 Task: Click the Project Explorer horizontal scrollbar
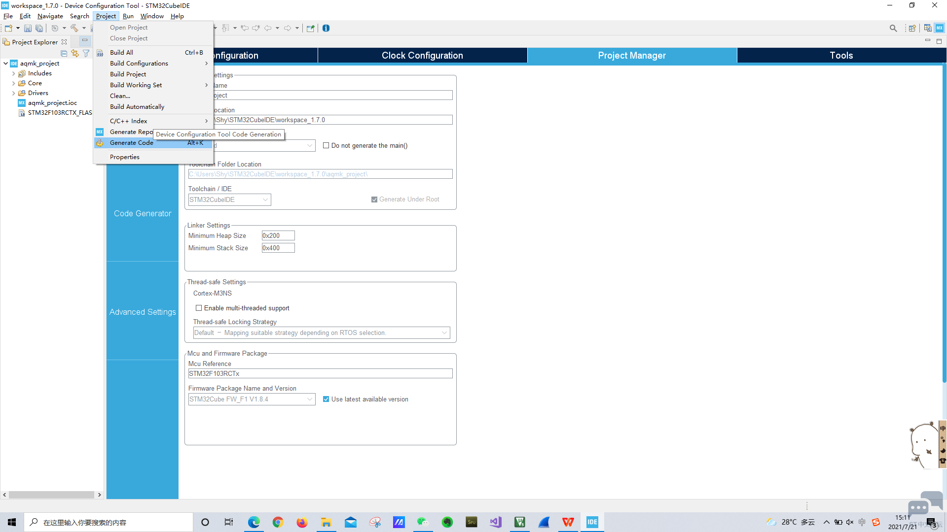[52, 495]
